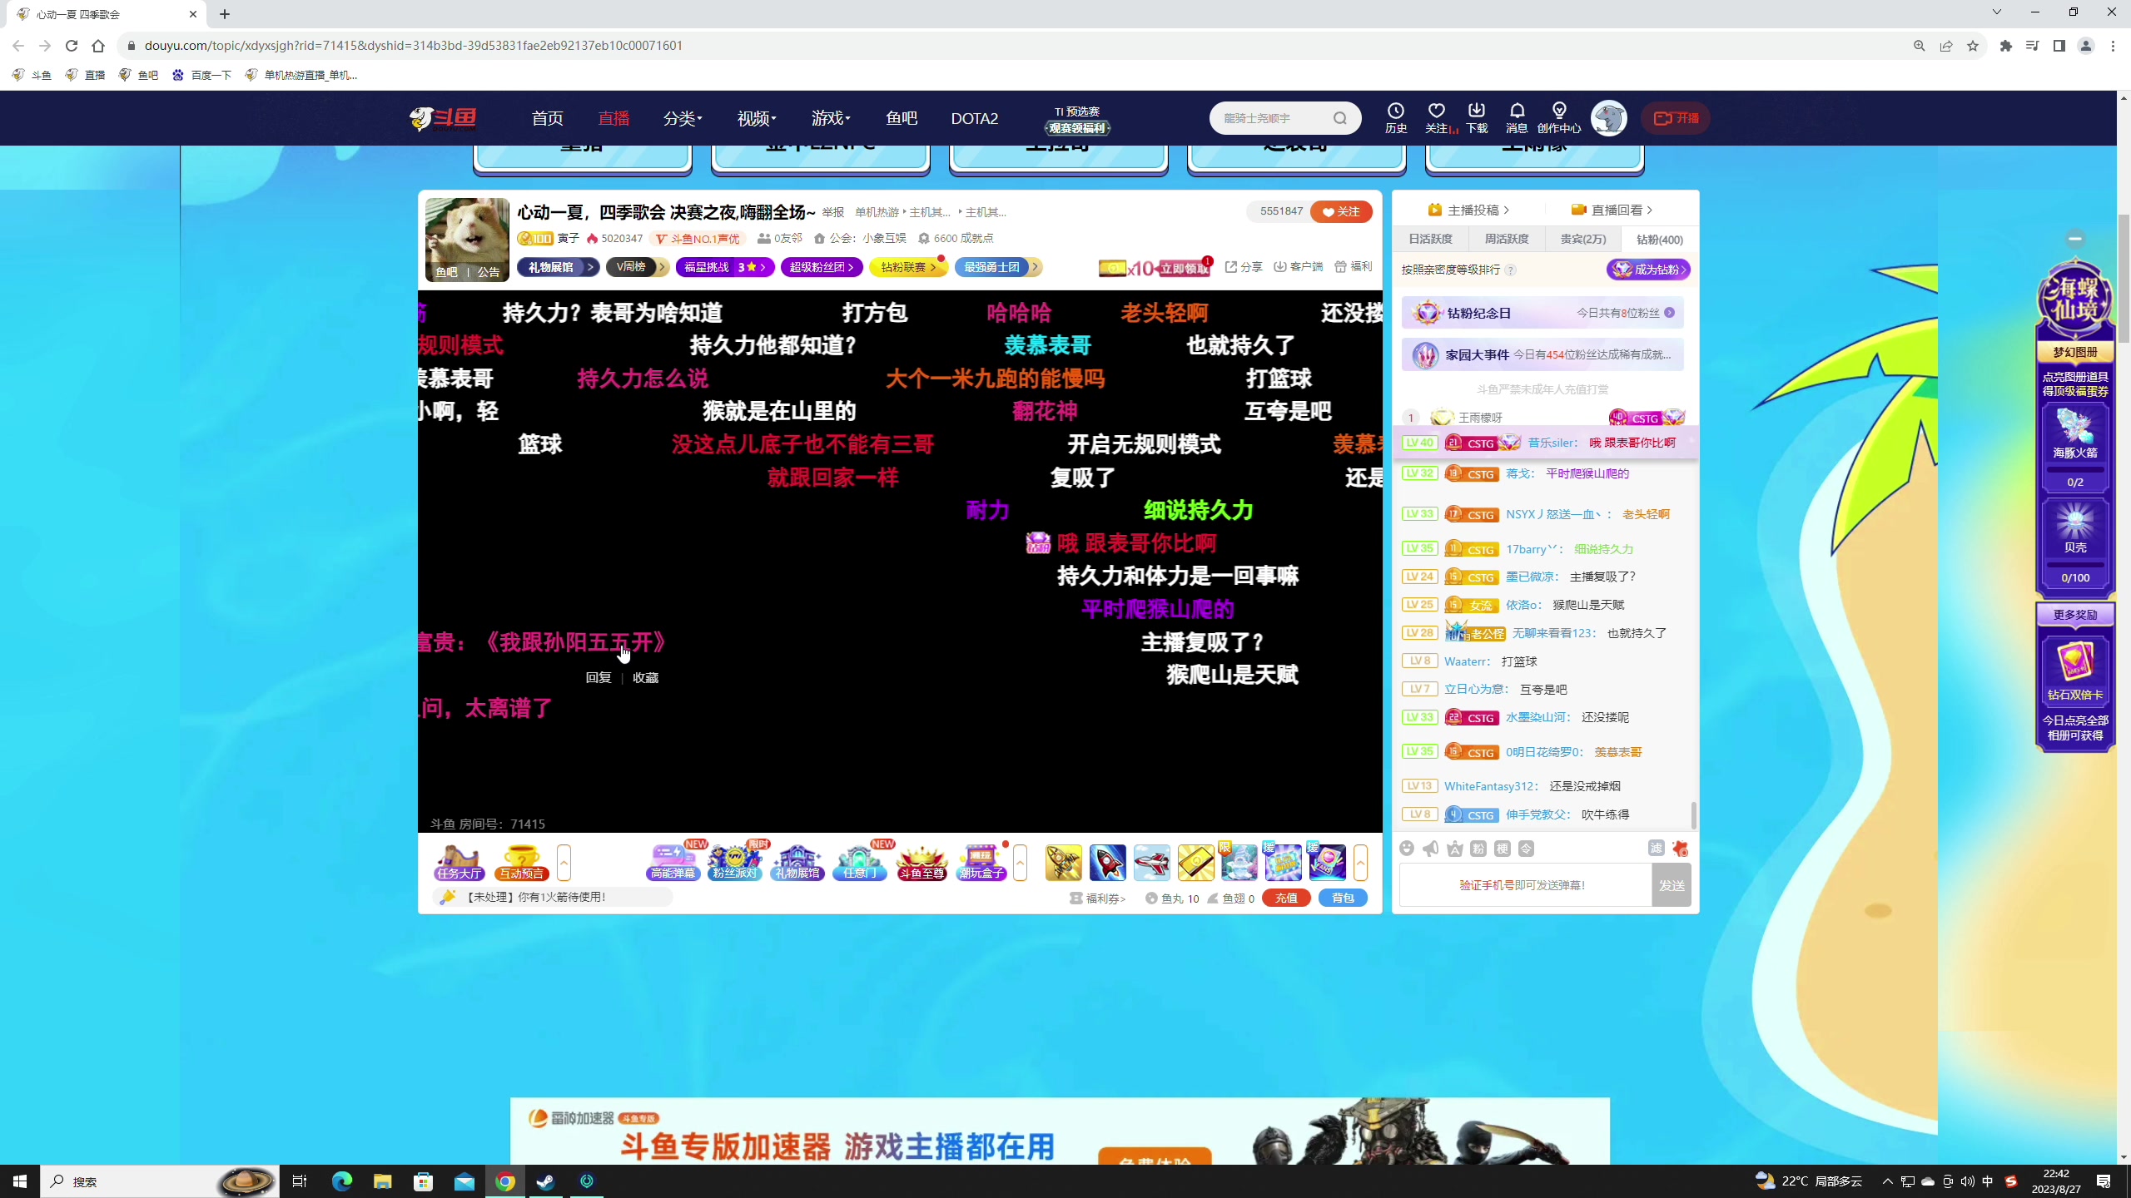This screenshot has width=2131, height=1198.
Task: Expand the task icons with first up arrow
Action: pos(564,863)
